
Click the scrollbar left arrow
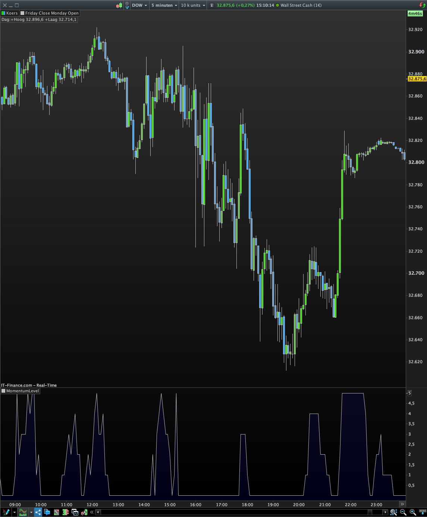(x=98, y=512)
